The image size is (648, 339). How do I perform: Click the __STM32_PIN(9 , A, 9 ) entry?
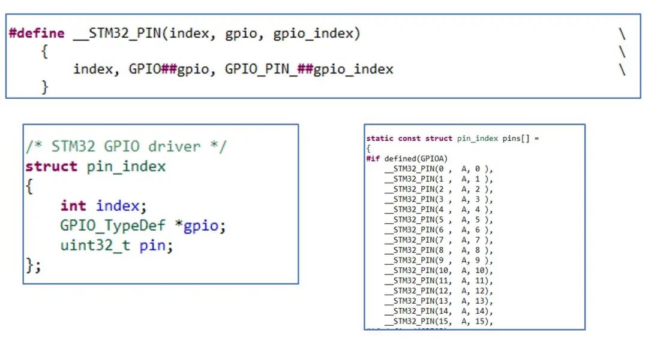[439, 261]
